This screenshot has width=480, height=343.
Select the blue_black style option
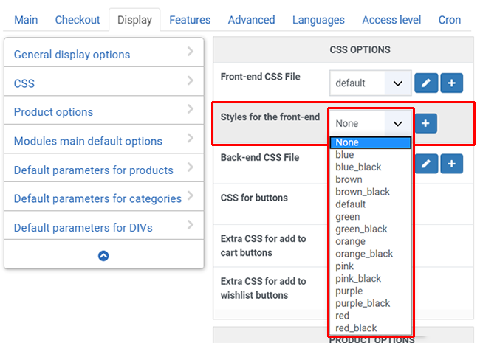pos(358,167)
